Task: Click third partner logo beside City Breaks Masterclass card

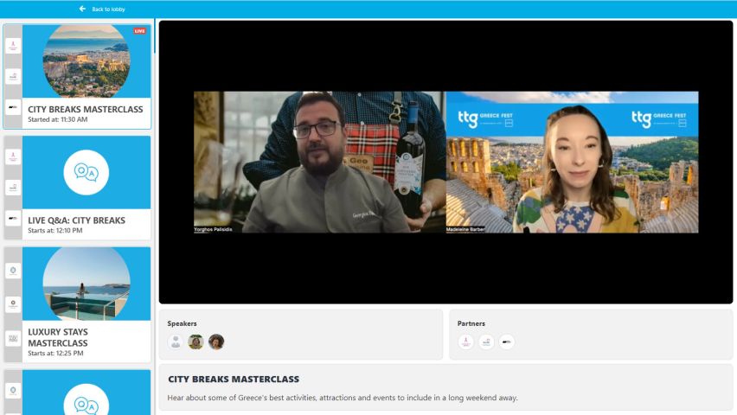Action: pos(13,107)
